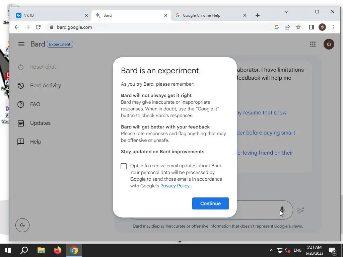The height and width of the screenshot is (257, 343).
Task: Share this page icon
Action: pyautogui.click(x=287, y=27)
